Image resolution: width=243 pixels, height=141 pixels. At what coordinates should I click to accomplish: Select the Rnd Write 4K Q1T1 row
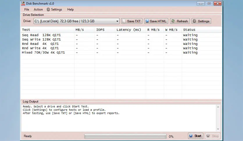coord(121,48)
